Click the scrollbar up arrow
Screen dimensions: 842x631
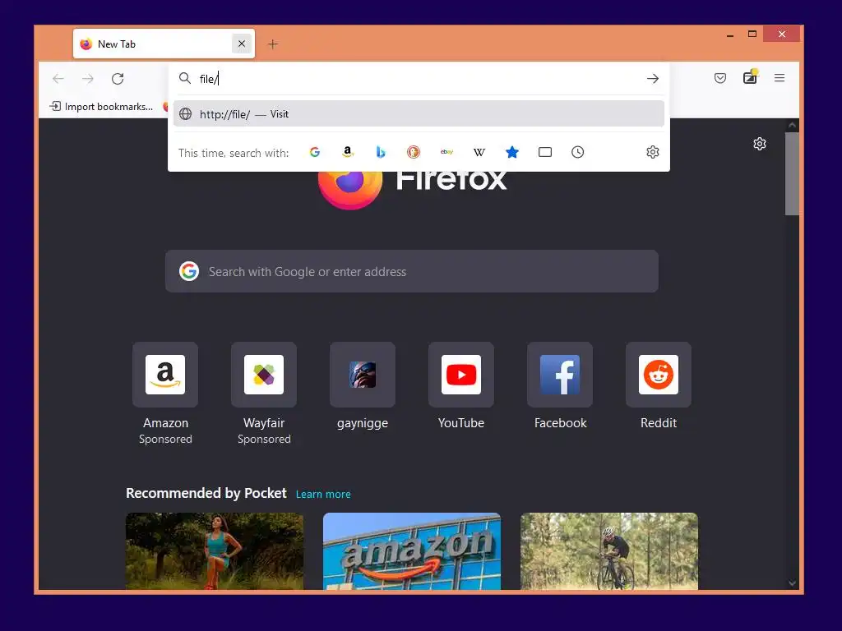(792, 125)
